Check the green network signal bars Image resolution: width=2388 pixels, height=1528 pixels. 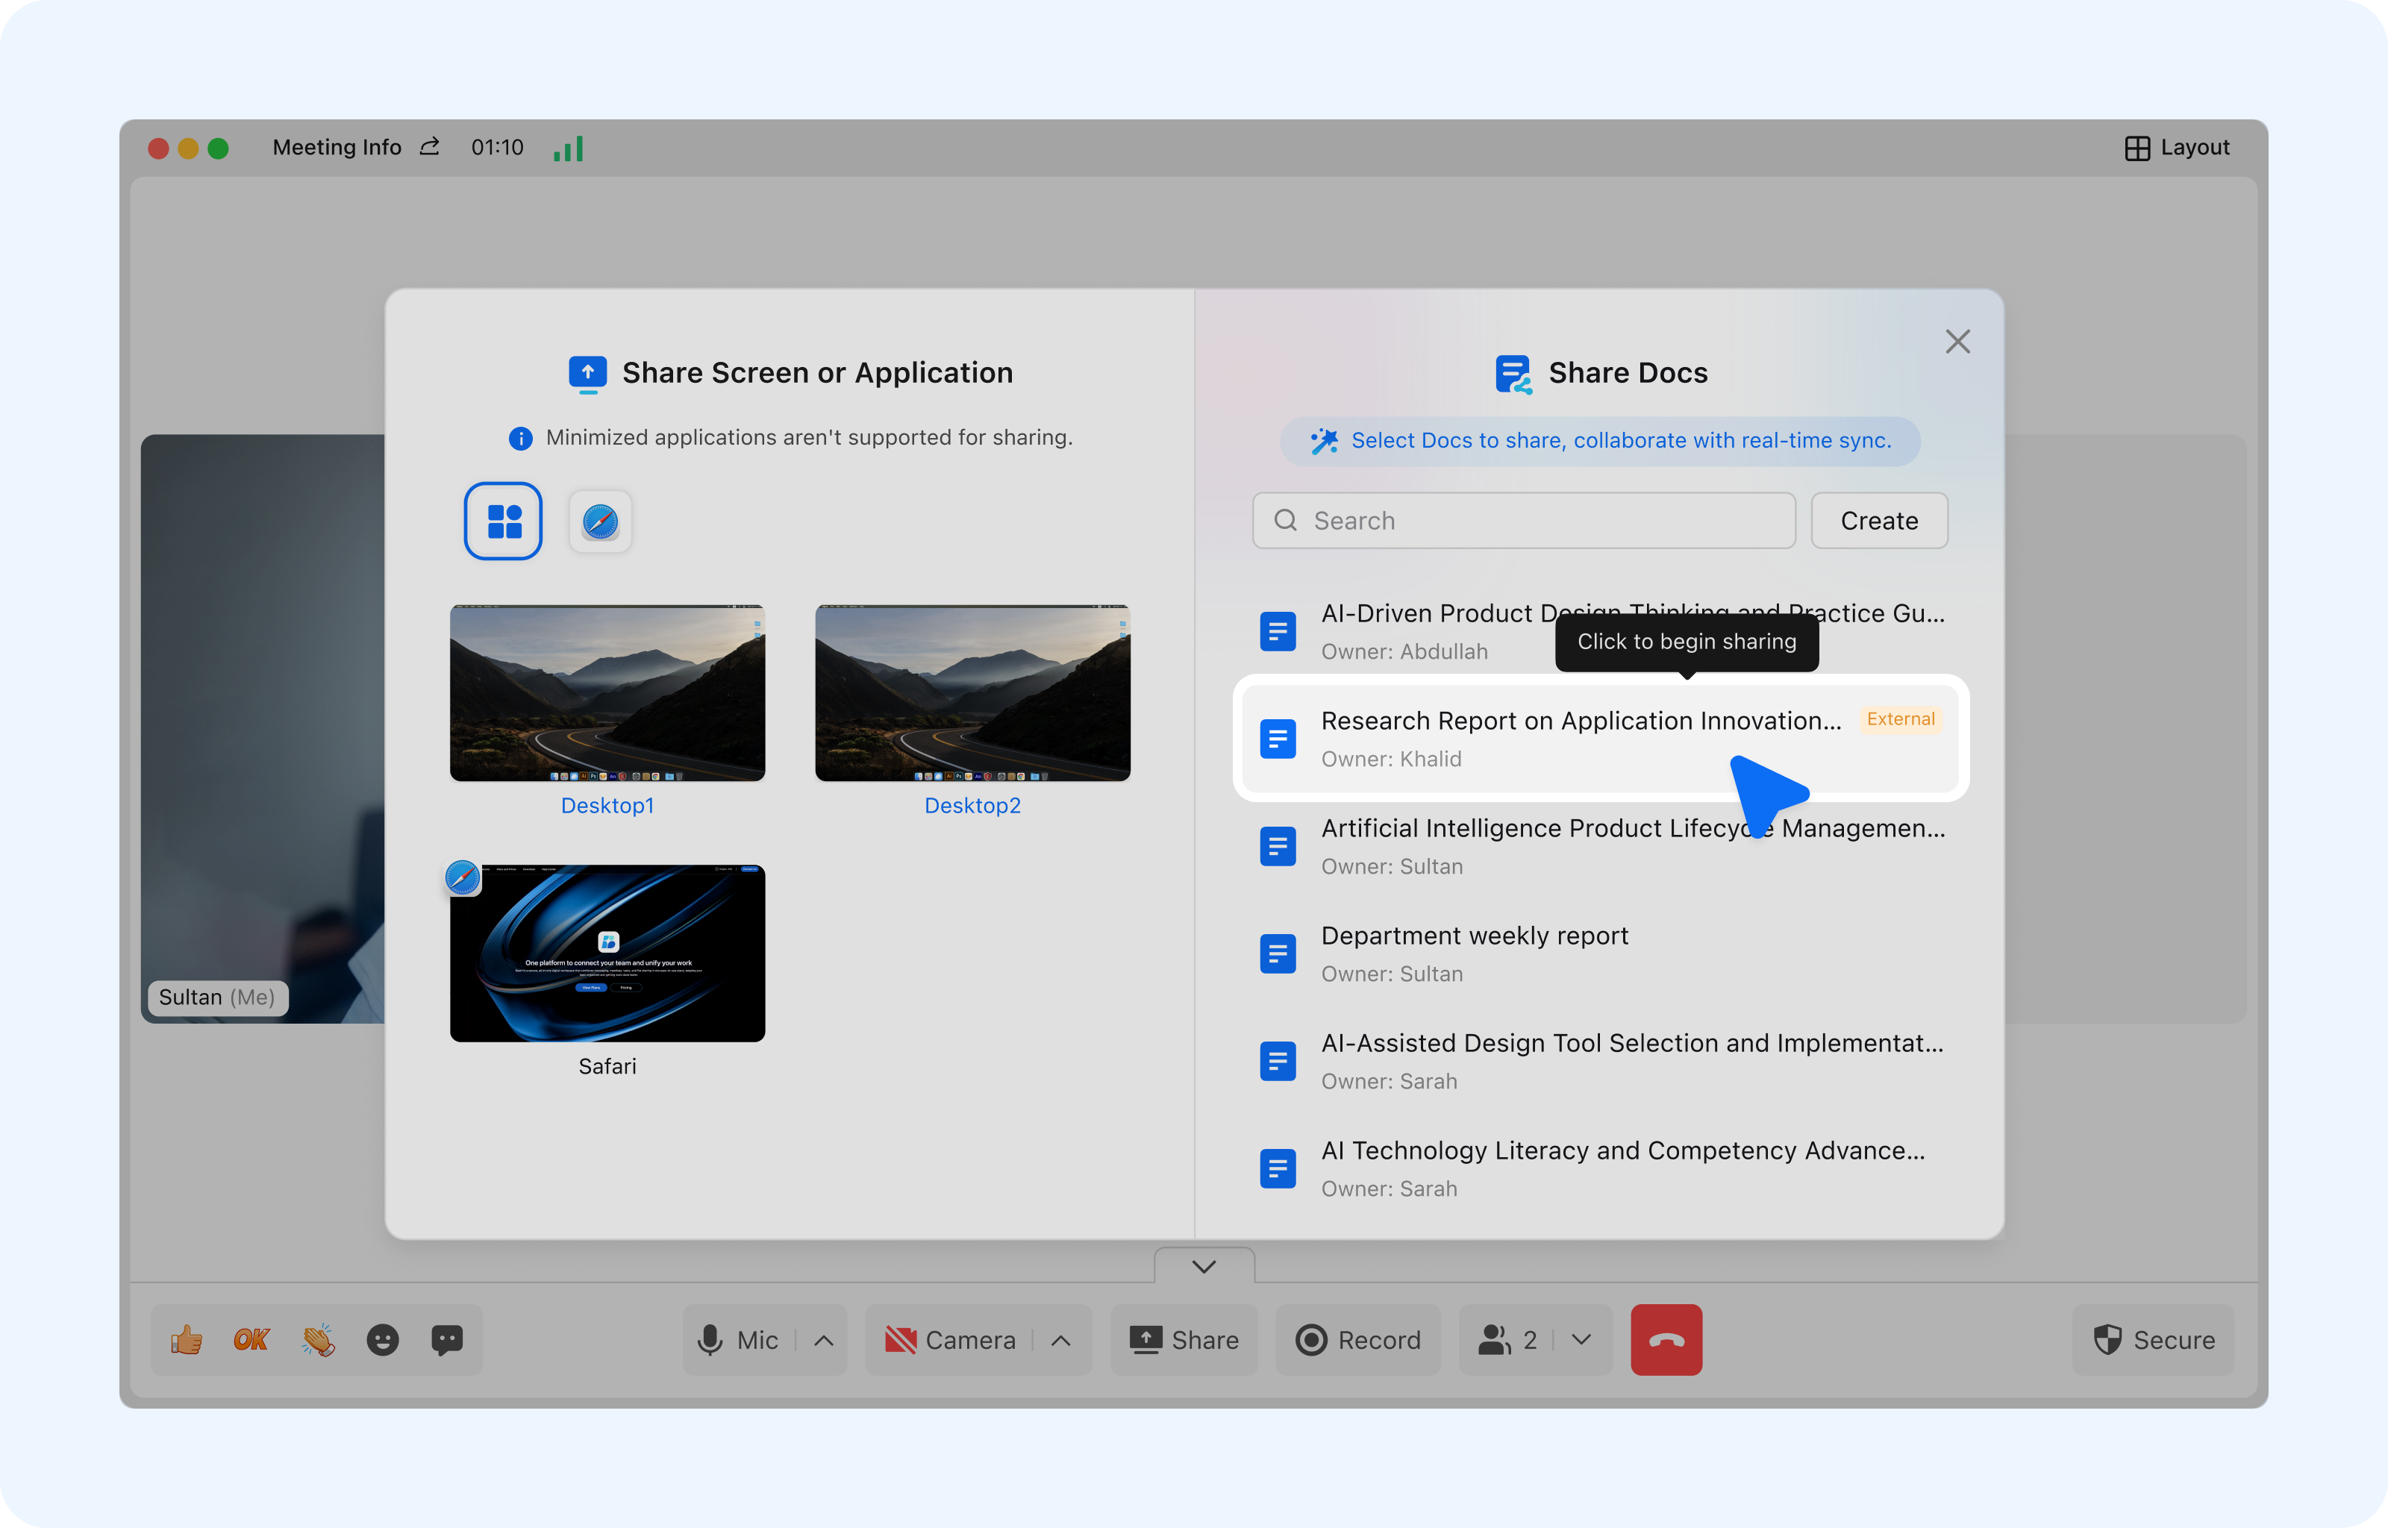(x=569, y=148)
